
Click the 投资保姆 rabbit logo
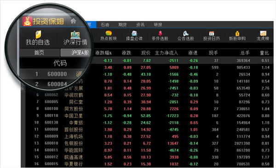point(27,21)
